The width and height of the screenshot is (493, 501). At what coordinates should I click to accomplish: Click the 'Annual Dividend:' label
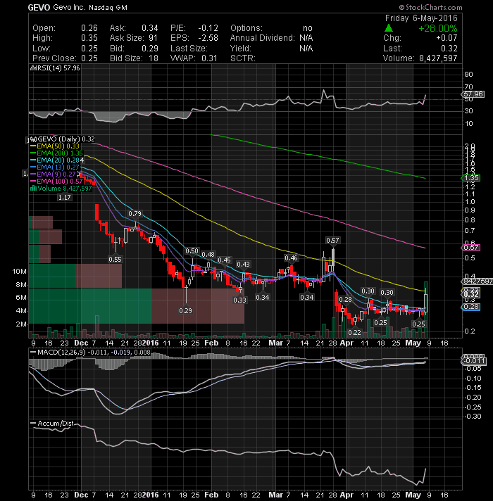click(x=262, y=38)
